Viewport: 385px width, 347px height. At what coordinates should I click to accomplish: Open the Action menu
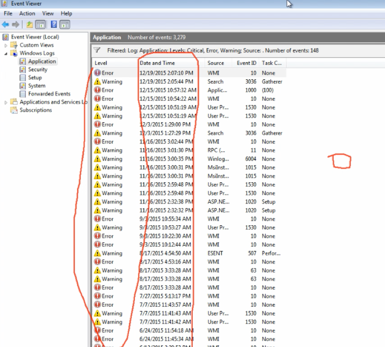point(27,13)
